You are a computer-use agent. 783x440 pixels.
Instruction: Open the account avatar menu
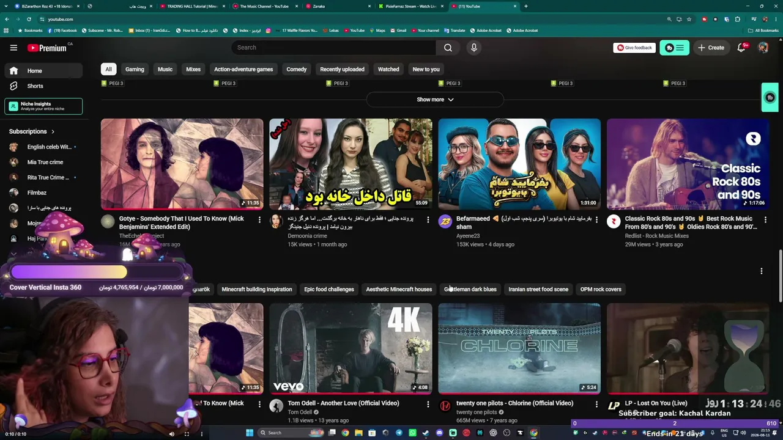click(763, 48)
